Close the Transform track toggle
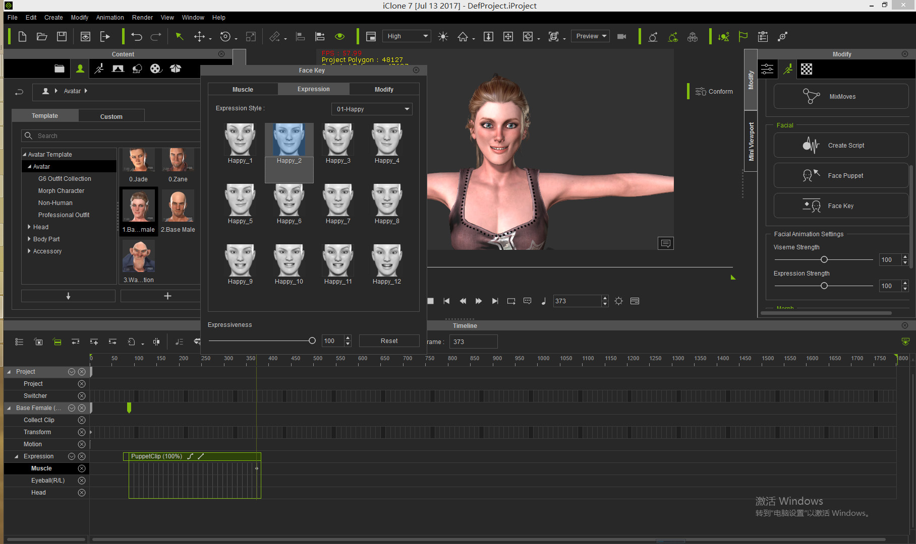 (x=82, y=432)
